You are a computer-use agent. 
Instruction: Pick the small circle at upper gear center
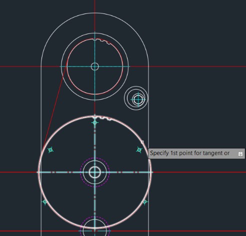pos(95,66)
